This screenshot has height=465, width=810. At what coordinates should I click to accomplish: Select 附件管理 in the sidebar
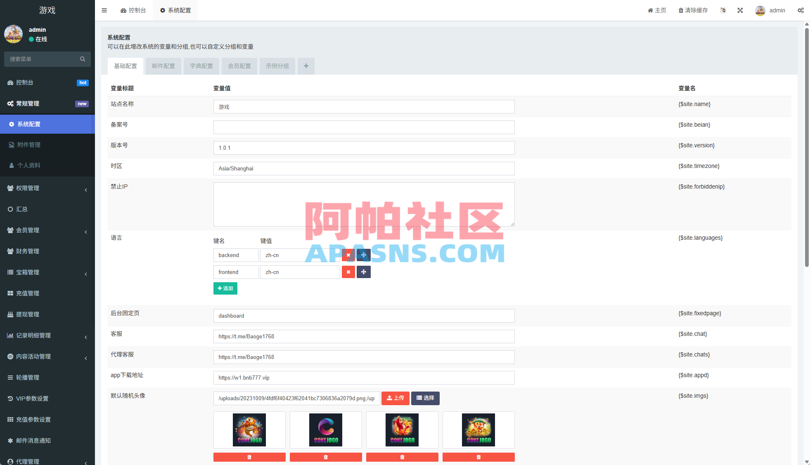(x=28, y=145)
